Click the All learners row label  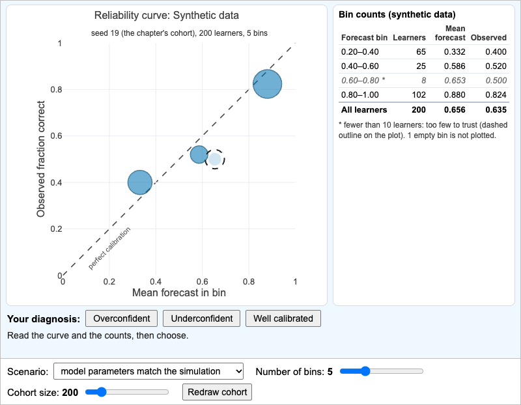(x=364, y=109)
